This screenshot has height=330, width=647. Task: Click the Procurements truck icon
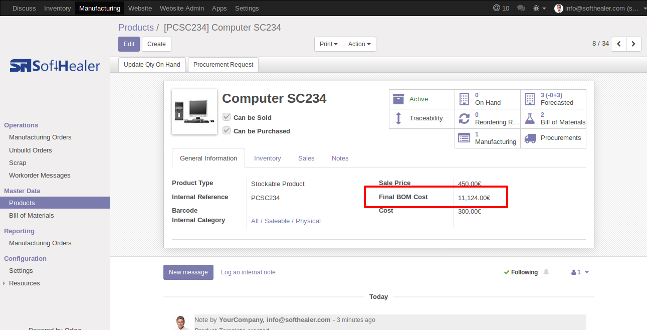(530, 138)
